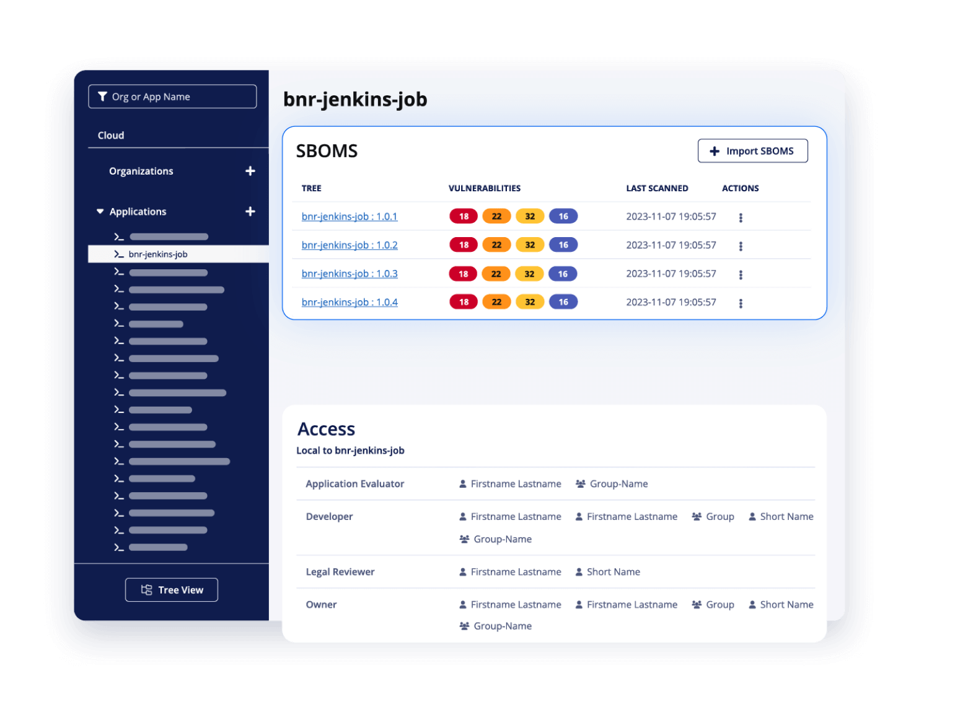The image size is (968, 728).
Task: Open bnr-jenkins-job : 1.0.4 link
Action: pyautogui.click(x=350, y=302)
